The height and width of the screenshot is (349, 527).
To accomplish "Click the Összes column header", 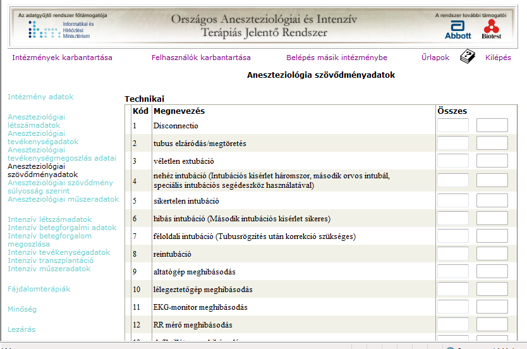I will 452,111.
